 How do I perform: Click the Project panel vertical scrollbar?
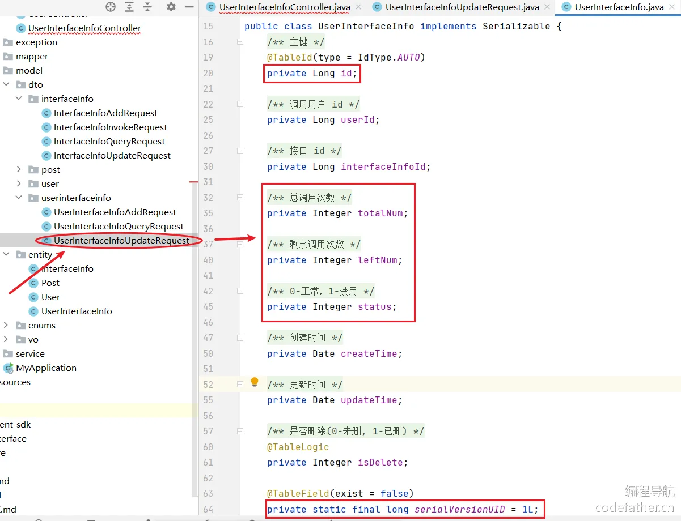pos(195,340)
